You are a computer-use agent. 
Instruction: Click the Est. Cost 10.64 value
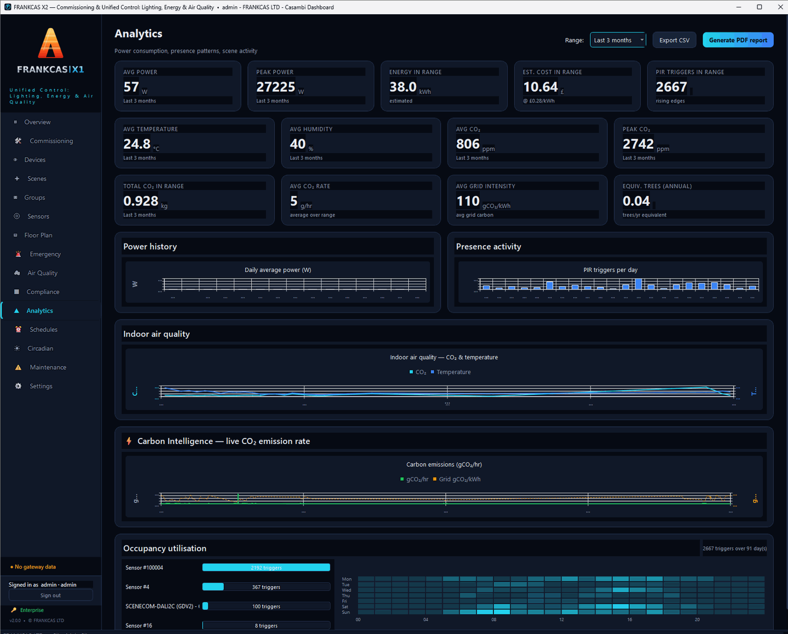pos(540,87)
